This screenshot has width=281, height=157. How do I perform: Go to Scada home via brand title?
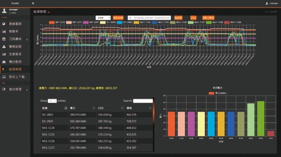(15, 3)
